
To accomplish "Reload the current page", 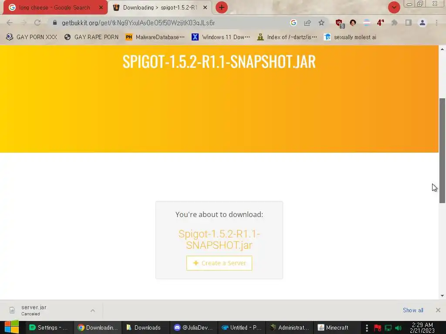I will pyautogui.click(x=37, y=23).
